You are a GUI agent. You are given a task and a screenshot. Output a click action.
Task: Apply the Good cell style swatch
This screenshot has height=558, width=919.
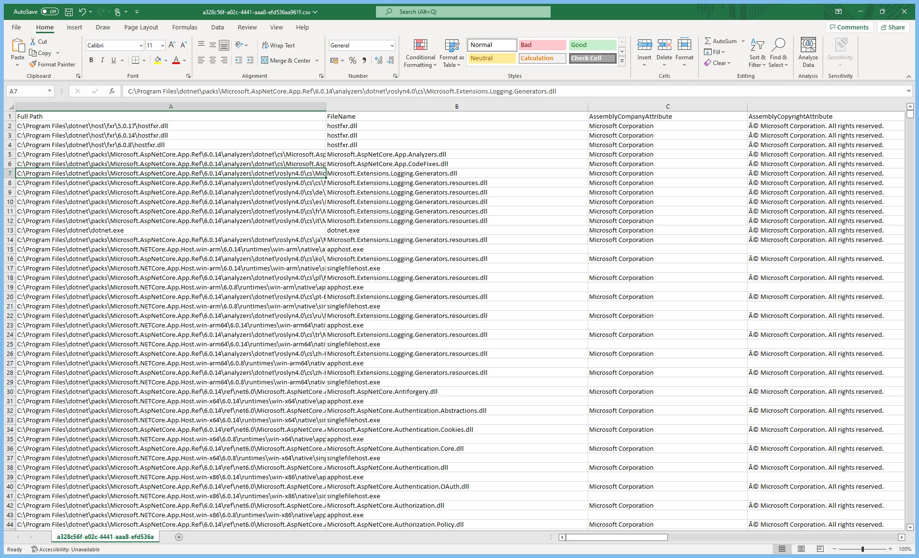(x=592, y=45)
